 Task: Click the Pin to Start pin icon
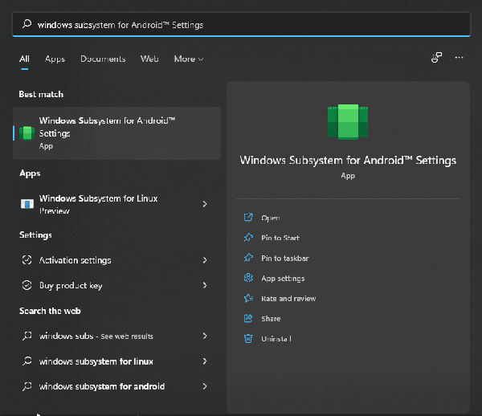click(x=248, y=238)
